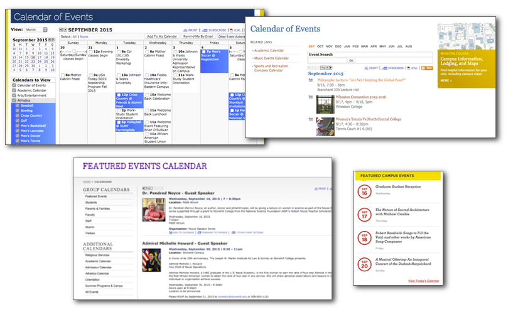Viewport: 508px width, 312px height.
Task: Click SEP month tab
Action: click(311, 46)
